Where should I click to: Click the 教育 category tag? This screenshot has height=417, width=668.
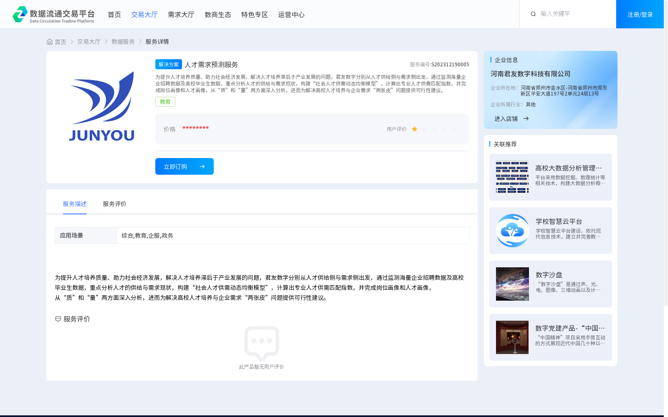(165, 101)
